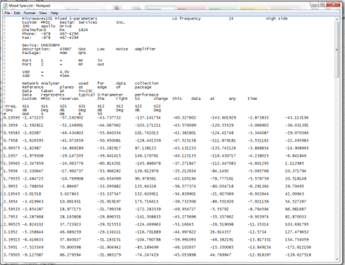This screenshot has height=265, width=345.
Task: Click the value -57.192902
Action: click(x=71, y=118)
